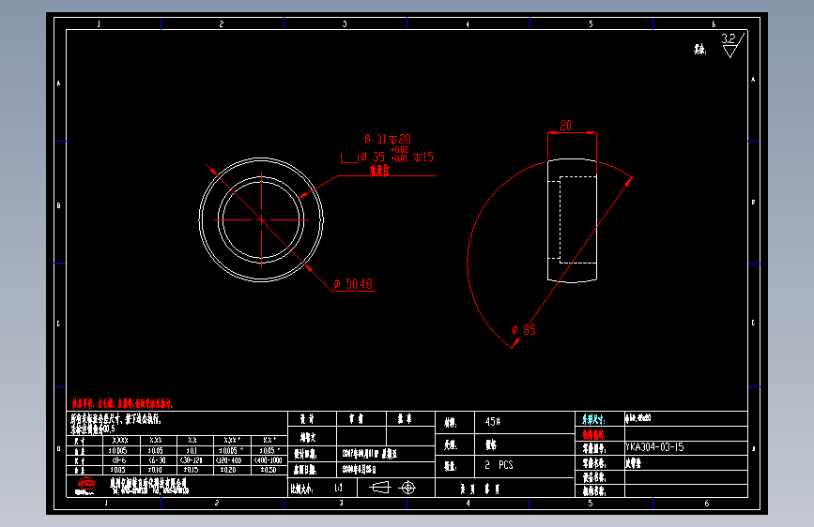Screen dimensions: 814x527
Task: Select the 45# material value
Action: [493, 422]
